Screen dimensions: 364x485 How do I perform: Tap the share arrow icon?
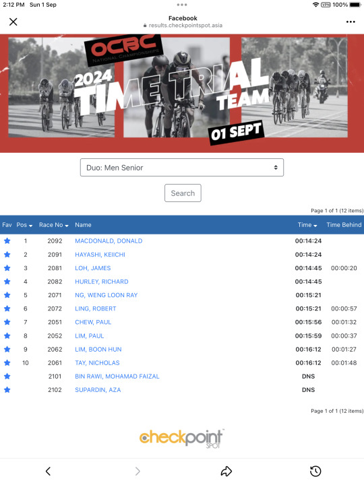coord(226,471)
